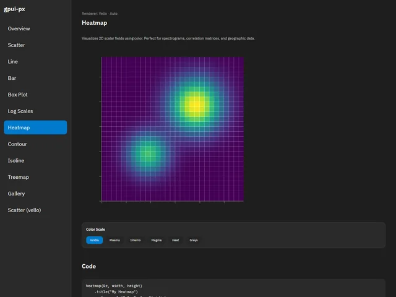Go to the Scatter chart page
396x297 pixels.
(x=35, y=45)
